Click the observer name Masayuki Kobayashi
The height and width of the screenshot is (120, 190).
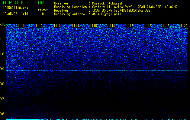[108, 3]
